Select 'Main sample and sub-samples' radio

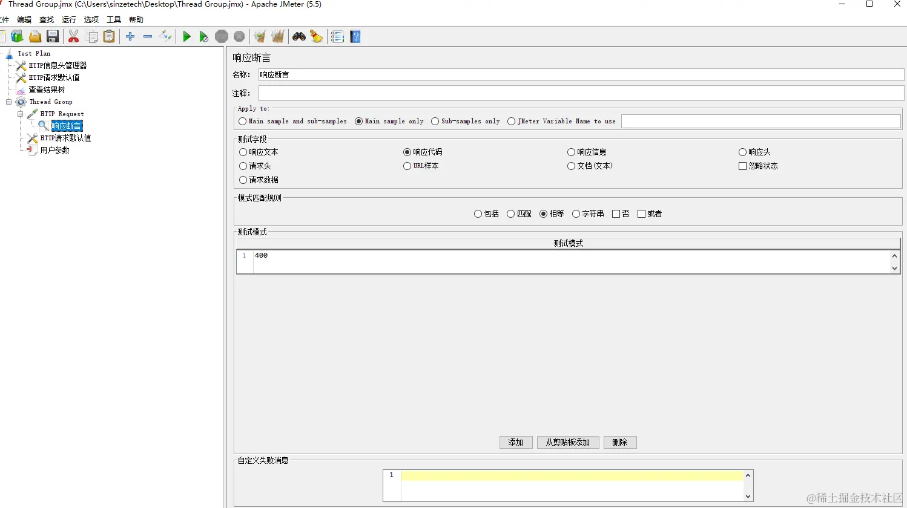click(243, 122)
